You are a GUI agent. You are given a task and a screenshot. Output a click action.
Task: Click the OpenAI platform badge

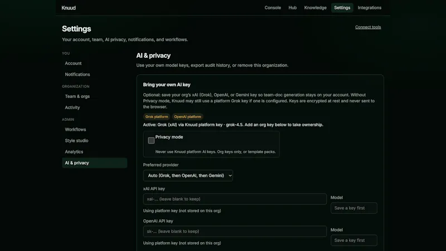click(x=187, y=117)
